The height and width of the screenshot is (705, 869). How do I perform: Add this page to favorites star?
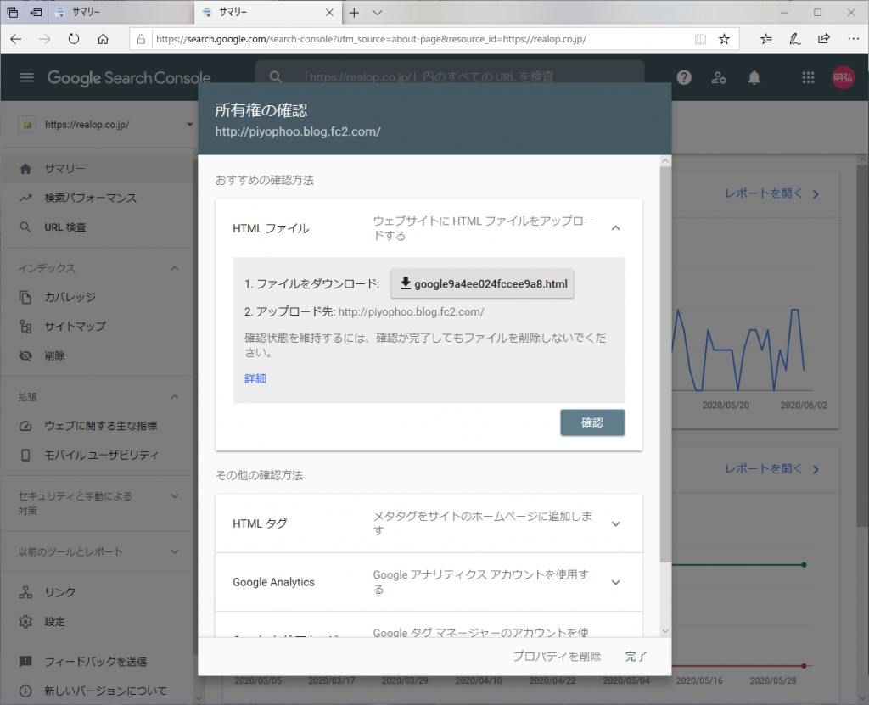[x=724, y=39]
